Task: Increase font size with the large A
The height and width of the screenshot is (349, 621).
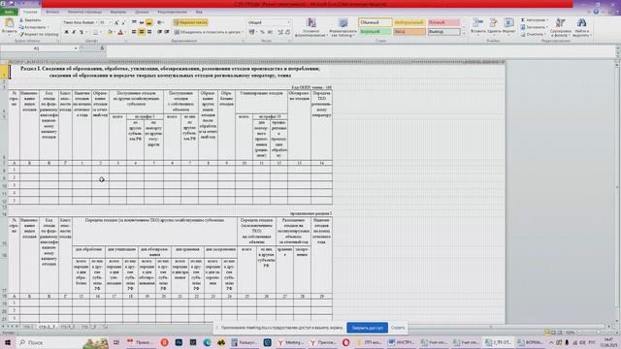Action: [116, 22]
